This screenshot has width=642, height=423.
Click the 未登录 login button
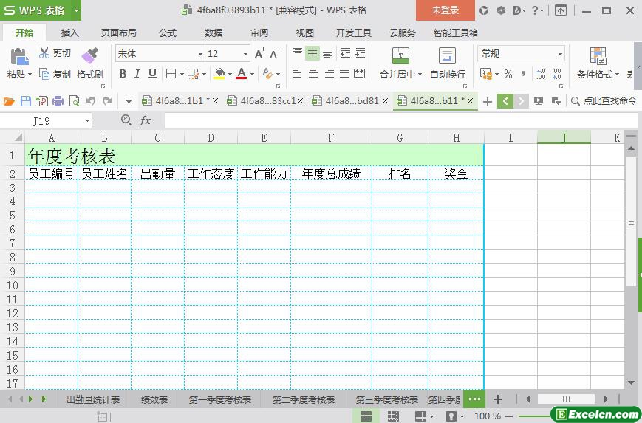click(445, 10)
